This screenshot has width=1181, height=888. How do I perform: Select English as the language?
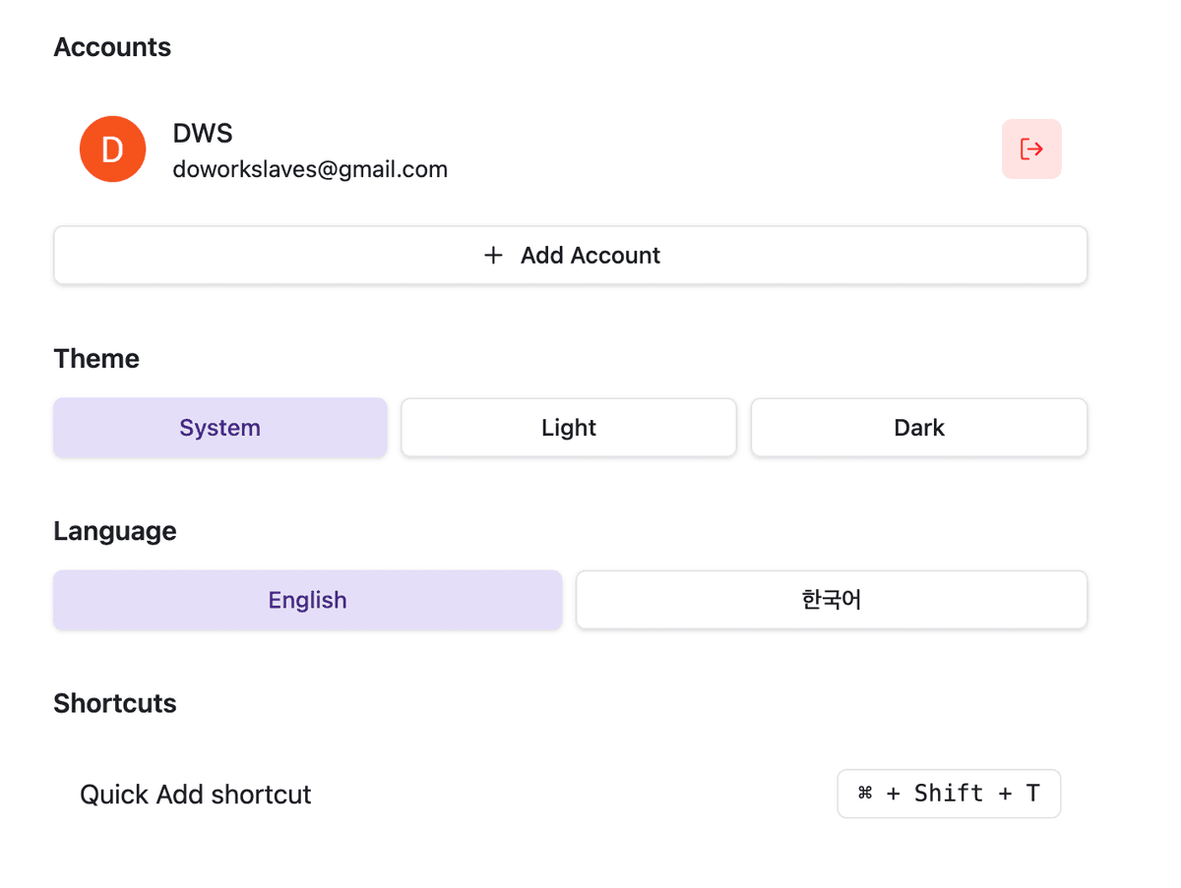pyautogui.click(x=307, y=599)
